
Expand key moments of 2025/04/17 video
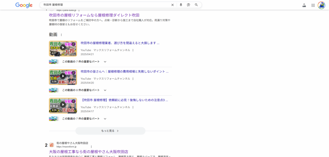[x=105, y=119]
